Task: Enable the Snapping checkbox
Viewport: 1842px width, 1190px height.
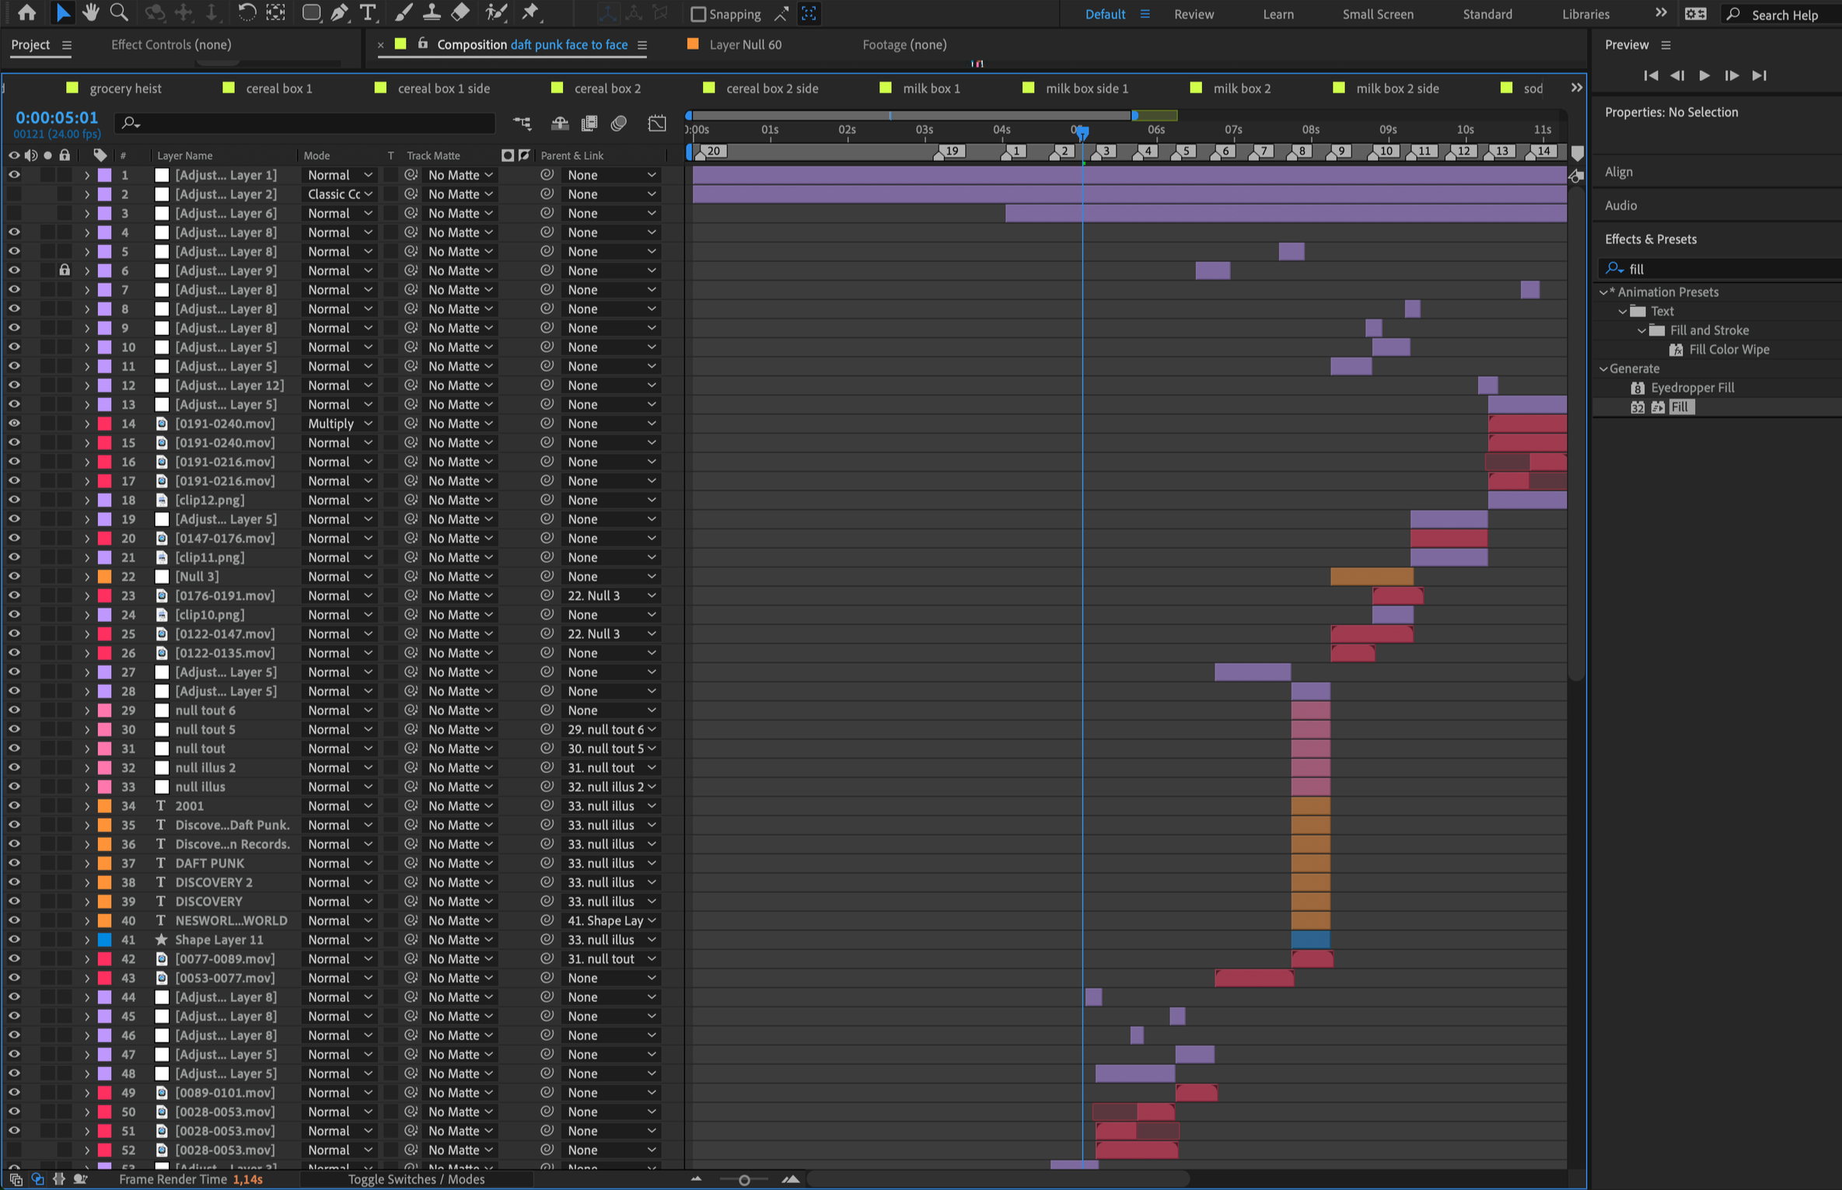Action: point(698,14)
